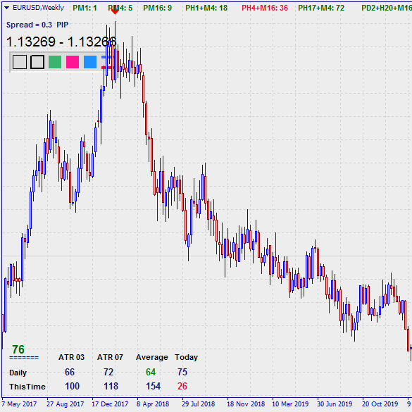Viewport: 412px width, 412px height.
Task: Click the thick-bordered gray square box
Action: click(x=37, y=62)
